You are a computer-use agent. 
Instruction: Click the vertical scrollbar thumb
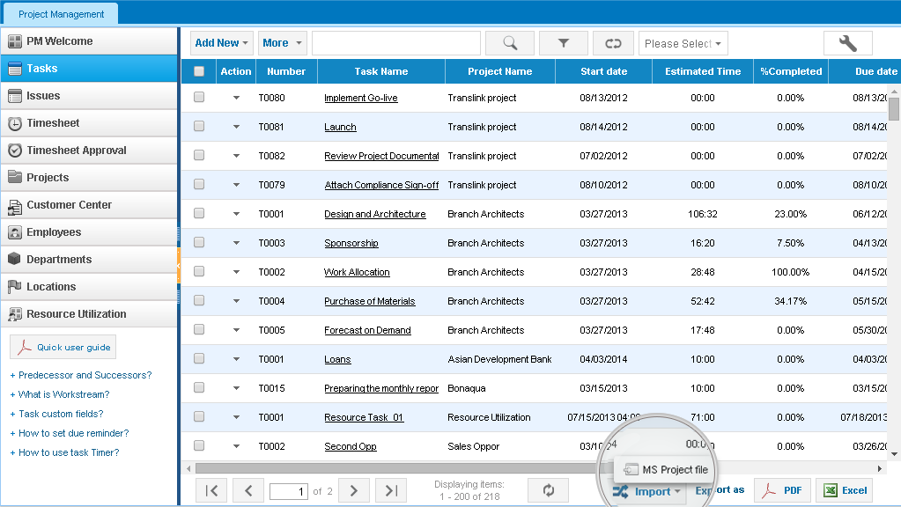pos(894,108)
